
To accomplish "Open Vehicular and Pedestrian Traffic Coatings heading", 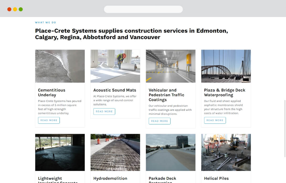I will point(166,95).
